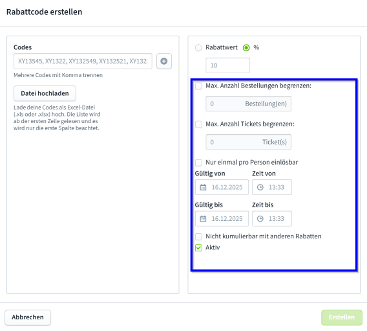
Task: Click the discount percent value field
Action: 227,65
